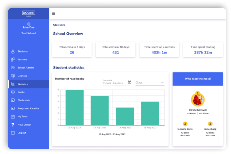This screenshot has width=231, height=154.
Task: Click the Log out icon
Action: click(x=13, y=133)
